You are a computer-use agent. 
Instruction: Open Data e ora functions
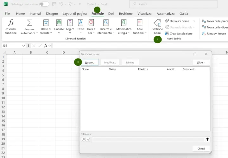(91, 27)
